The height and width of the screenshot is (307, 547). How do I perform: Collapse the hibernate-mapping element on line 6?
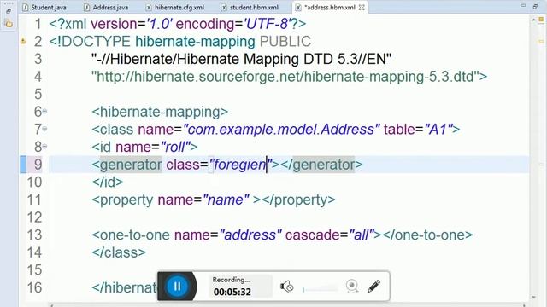click(x=44, y=112)
